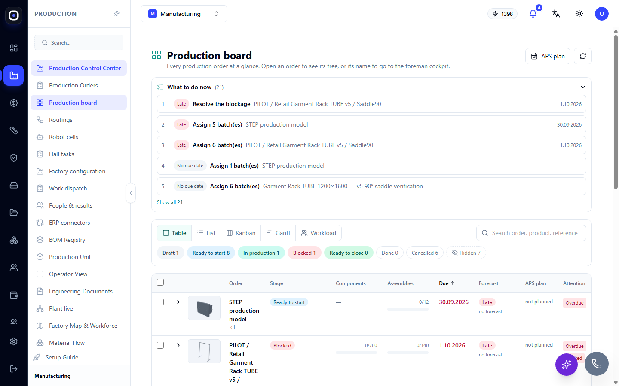The image size is (619, 386).
Task: Toggle the light theme sun icon
Action: [579, 14]
